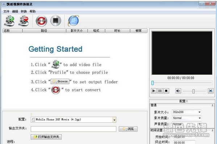Image resolution: width=217 pixels, height=144 pixels.
Task: Click the 名称 column header
Action: click(x=12, y=31)
